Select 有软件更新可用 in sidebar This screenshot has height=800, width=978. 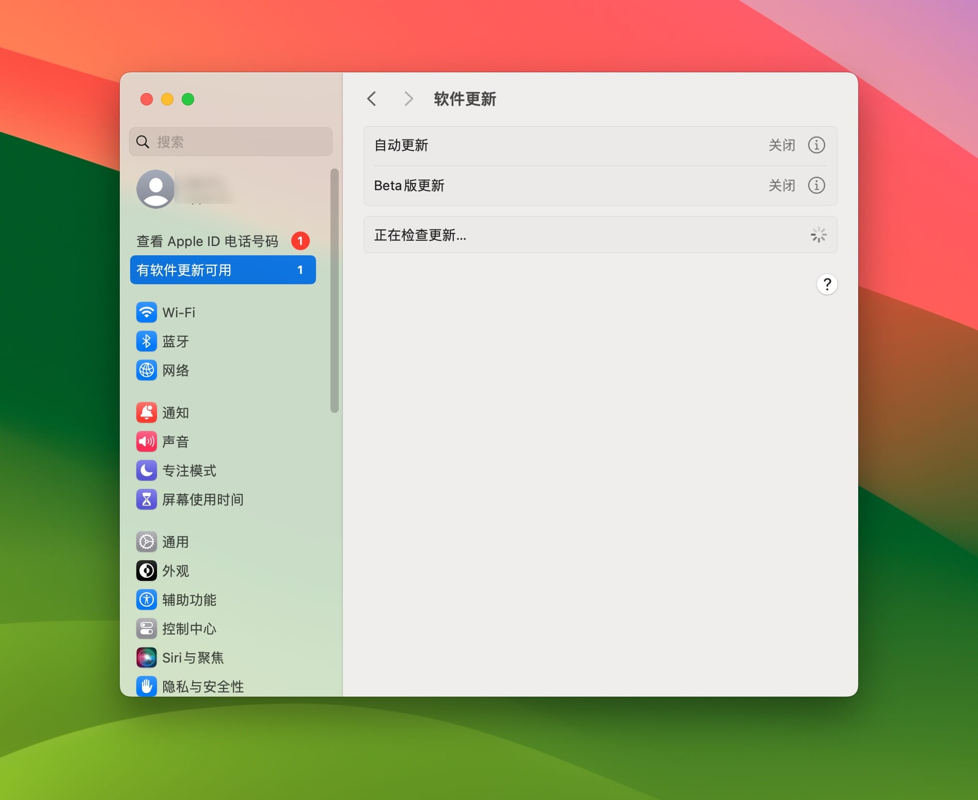(x=223, y=270)
